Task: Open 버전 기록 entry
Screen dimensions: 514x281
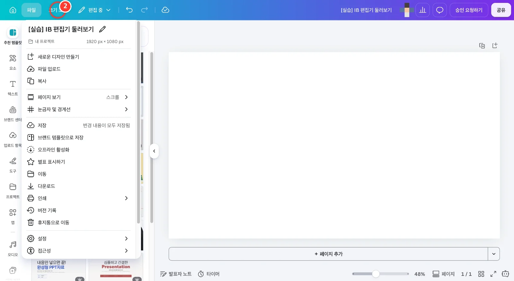Action: (78, 210)
